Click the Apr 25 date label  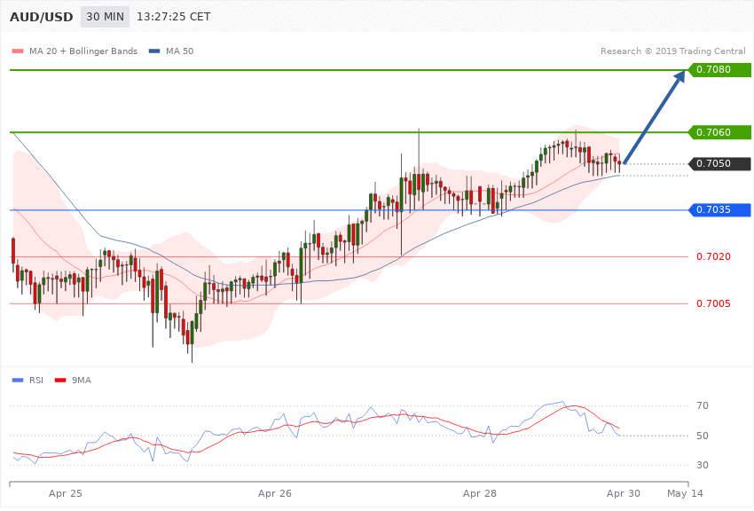tap(66, 493)
